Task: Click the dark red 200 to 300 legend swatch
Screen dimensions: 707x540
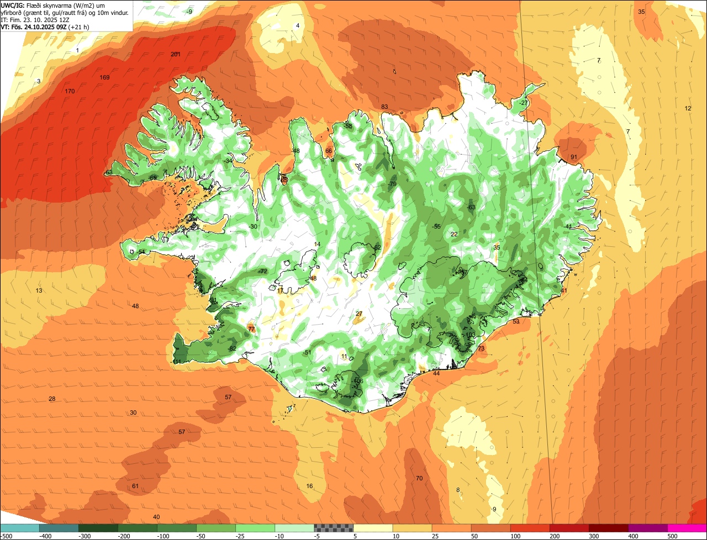Action: 569,528
